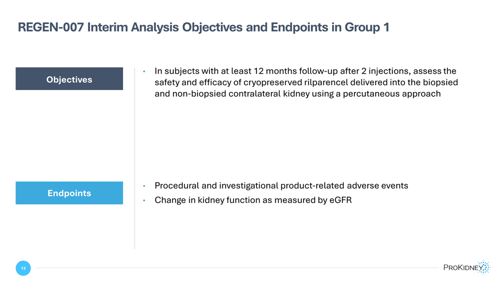Click the bullet dot before 'Change in kidney function'
This screenshot has height=283, width=504.
coord(144,200)
